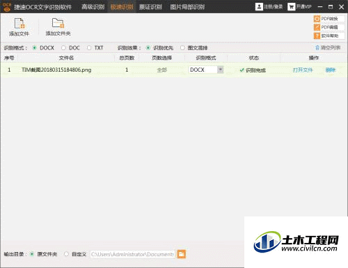
Task: Click 全部 page selection in row 1
Action: tap(161, 70)
